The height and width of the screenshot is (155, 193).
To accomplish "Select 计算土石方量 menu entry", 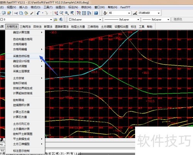I will [x=21, y=112].
